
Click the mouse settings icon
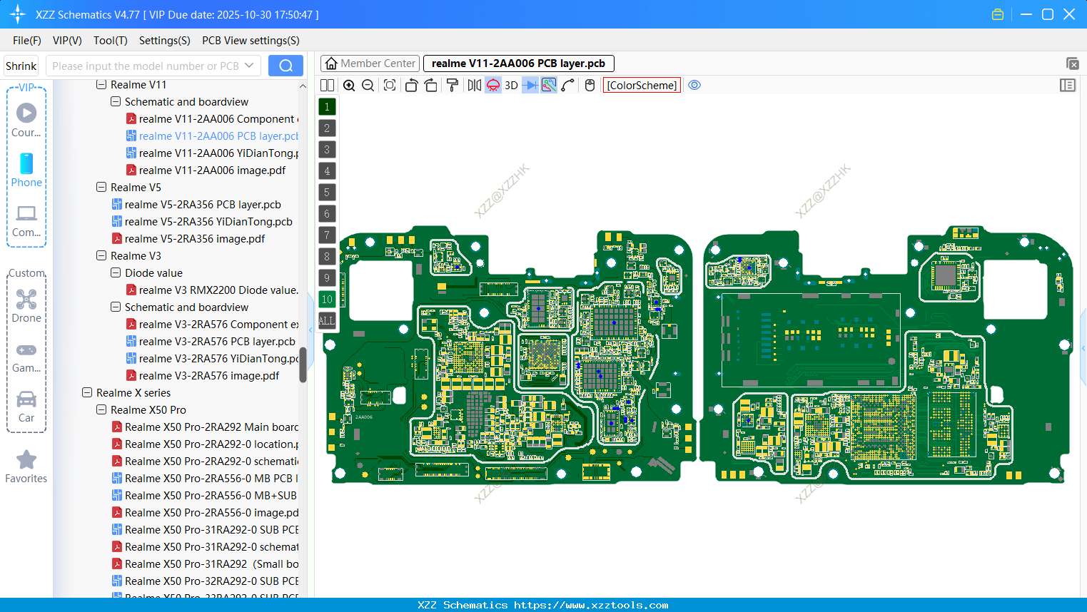click(x=589, y=85)
